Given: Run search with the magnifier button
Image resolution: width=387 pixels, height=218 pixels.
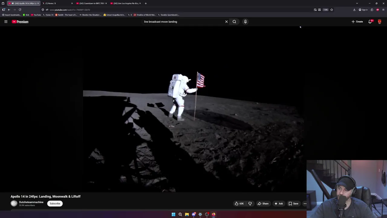Looking at the screenshot, I should tap(234, 21).
